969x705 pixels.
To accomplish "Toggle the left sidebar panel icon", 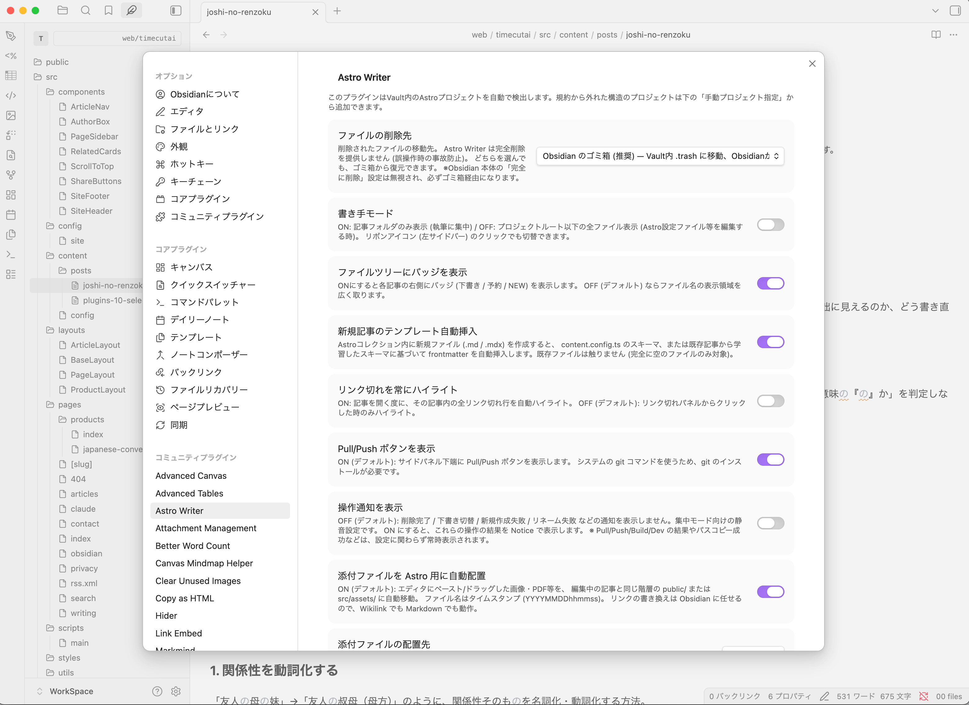I will coord(176,11).
